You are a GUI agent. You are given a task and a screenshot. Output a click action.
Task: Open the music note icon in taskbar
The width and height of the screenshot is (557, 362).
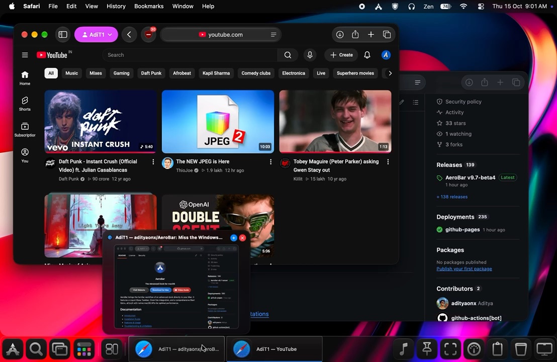coord(404,349)
